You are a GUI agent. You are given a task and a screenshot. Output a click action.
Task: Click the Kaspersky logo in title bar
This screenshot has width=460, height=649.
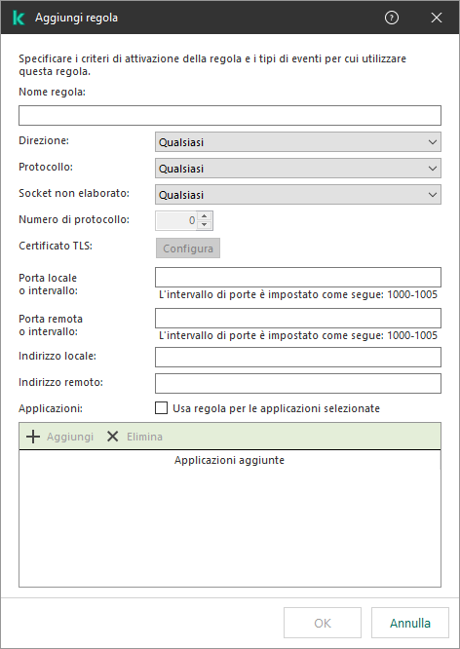pos(19,18)
